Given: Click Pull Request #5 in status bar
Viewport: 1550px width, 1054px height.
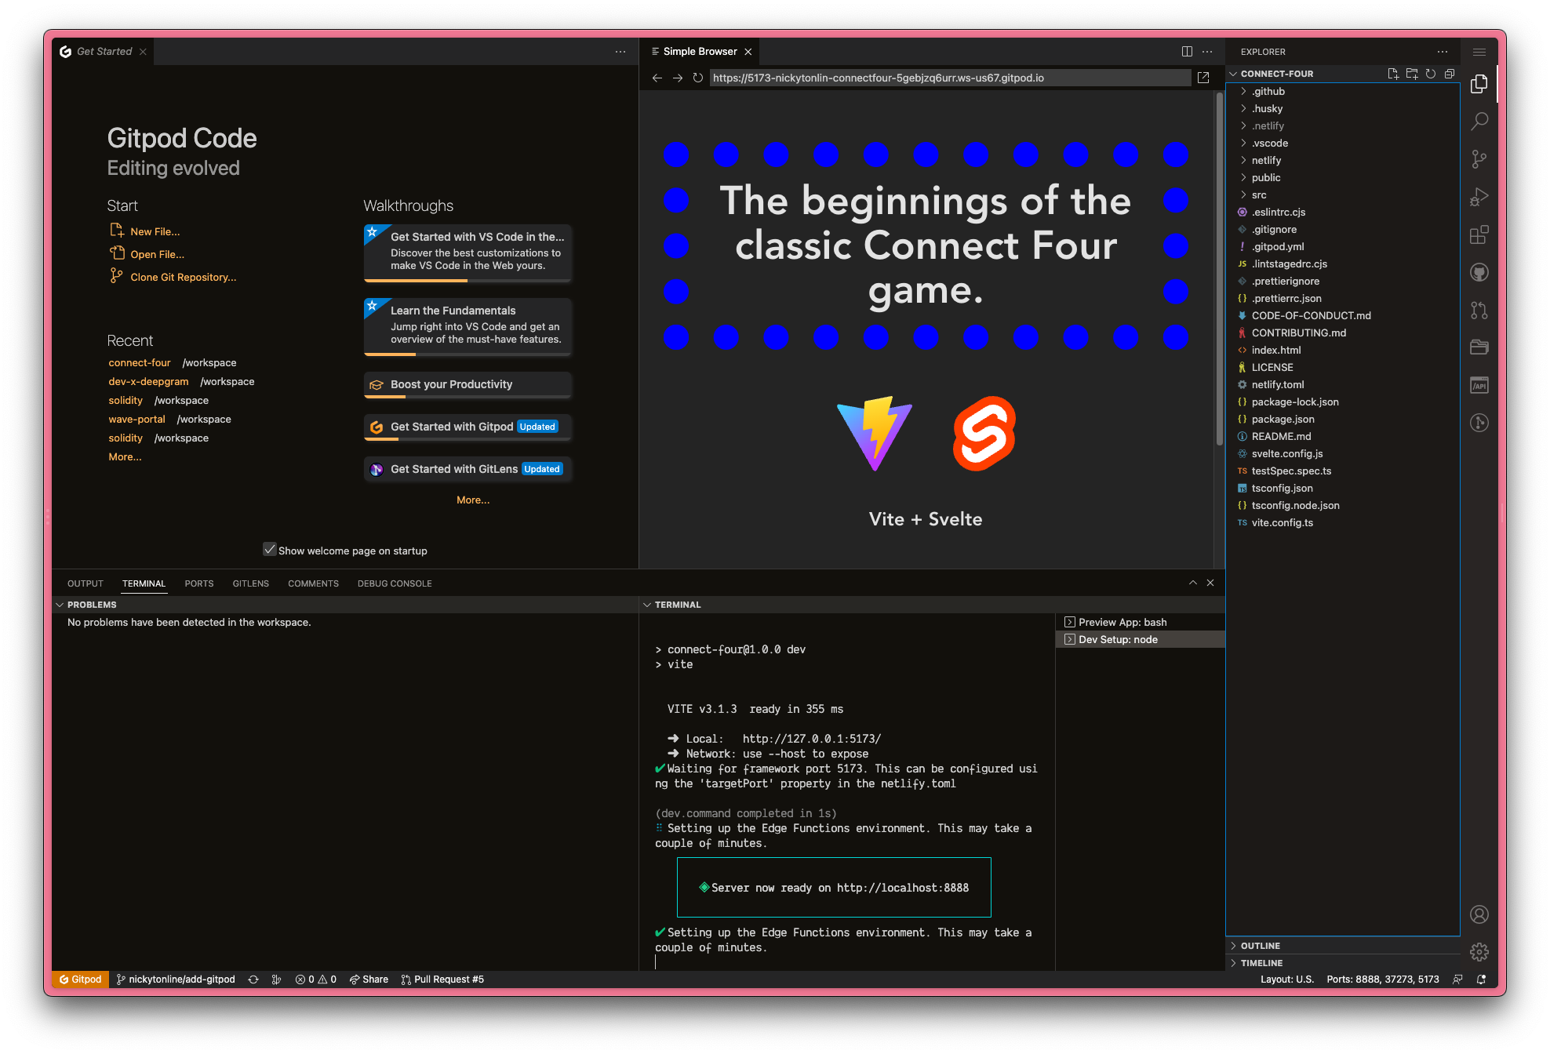Looking at the screenshot, I should coord(443,979).
